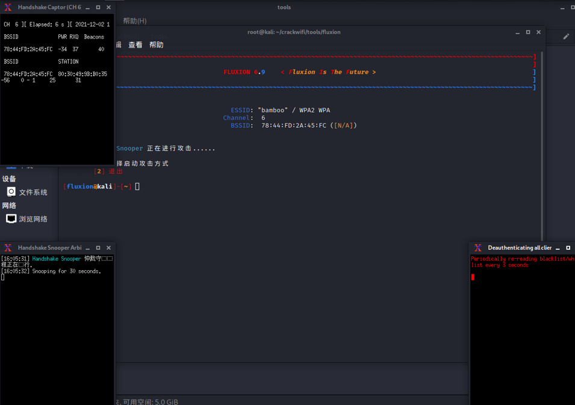Click 'CH 6 ][ Elapsed: 6 s' header line
This screenshot has height=405, width=575.
click(x=57, y=24)
